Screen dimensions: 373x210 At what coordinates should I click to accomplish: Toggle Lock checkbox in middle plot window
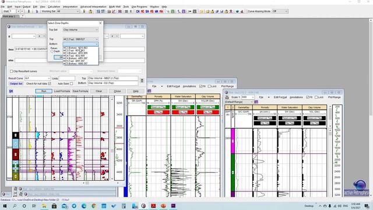tap(209, 86)
